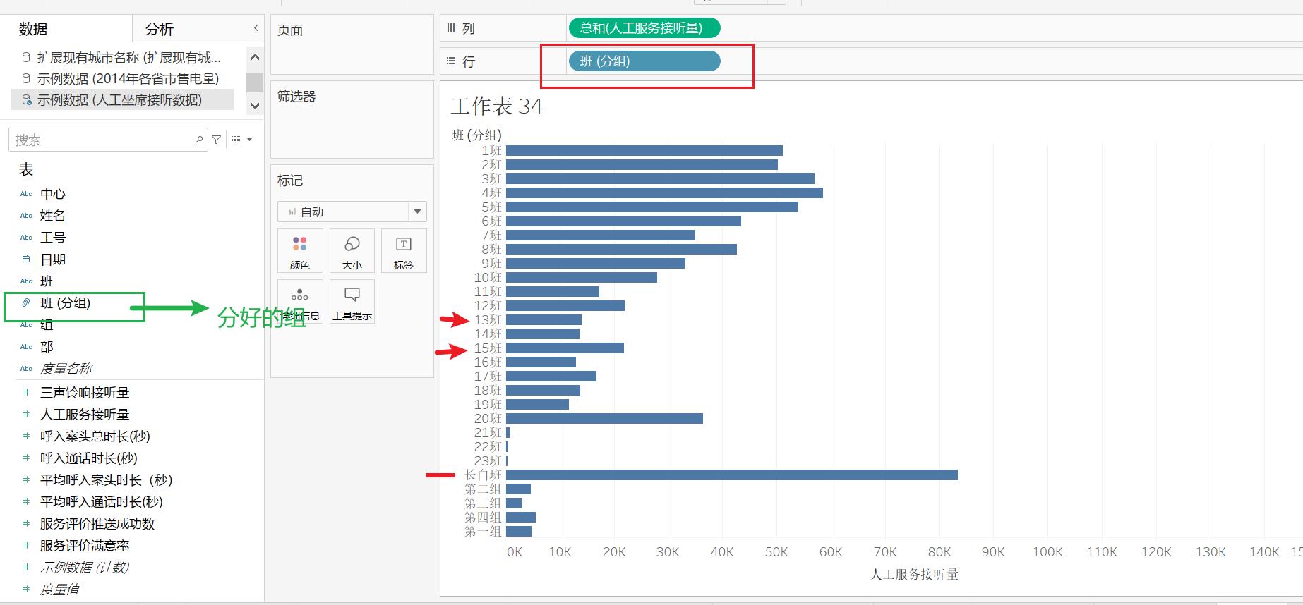This screenshot has height=605, width=1303.
Task: Click the 第一组 row label
Action: tap(483, 531)
